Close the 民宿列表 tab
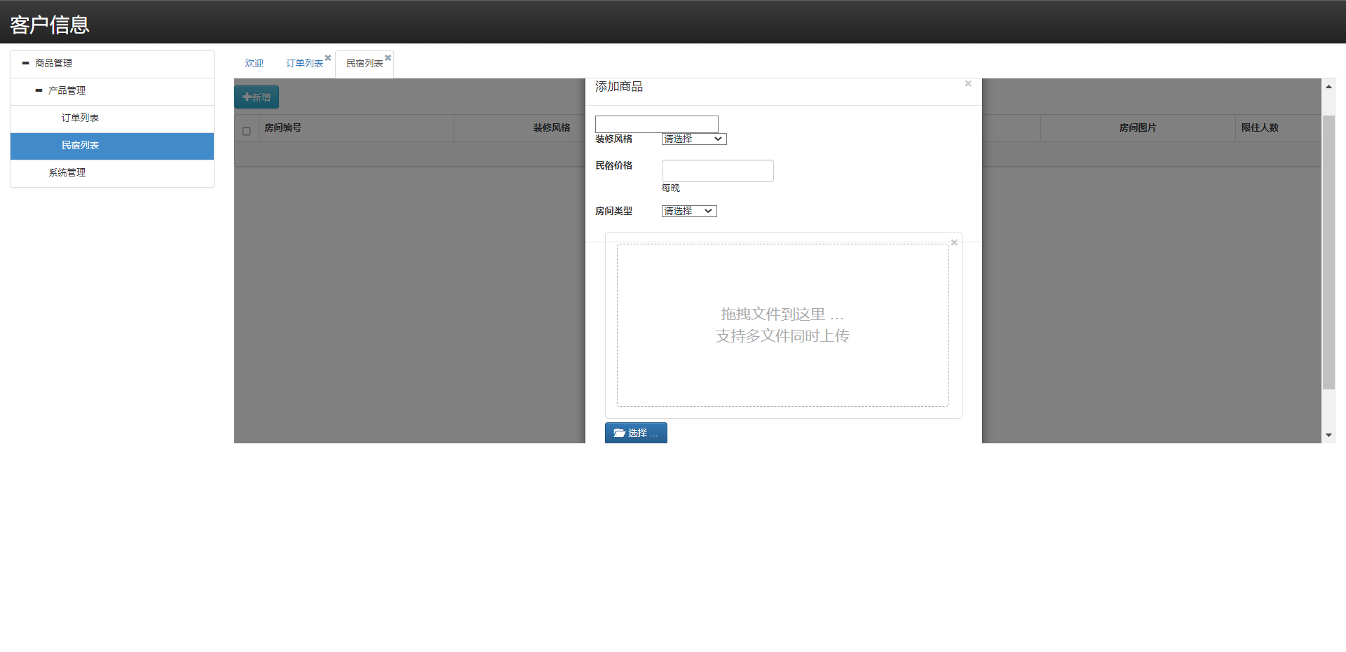The width and height of the screenshot is (1346, 652). tap(388, 58)
